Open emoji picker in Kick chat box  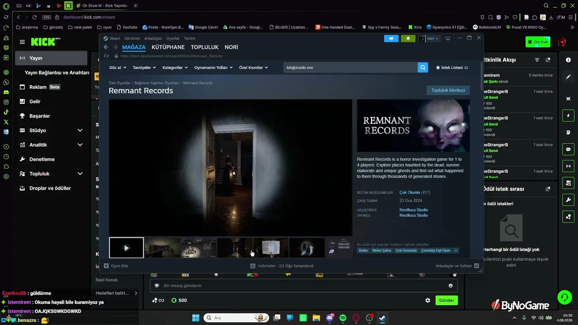pyautogui.click(x=451, y=286)
